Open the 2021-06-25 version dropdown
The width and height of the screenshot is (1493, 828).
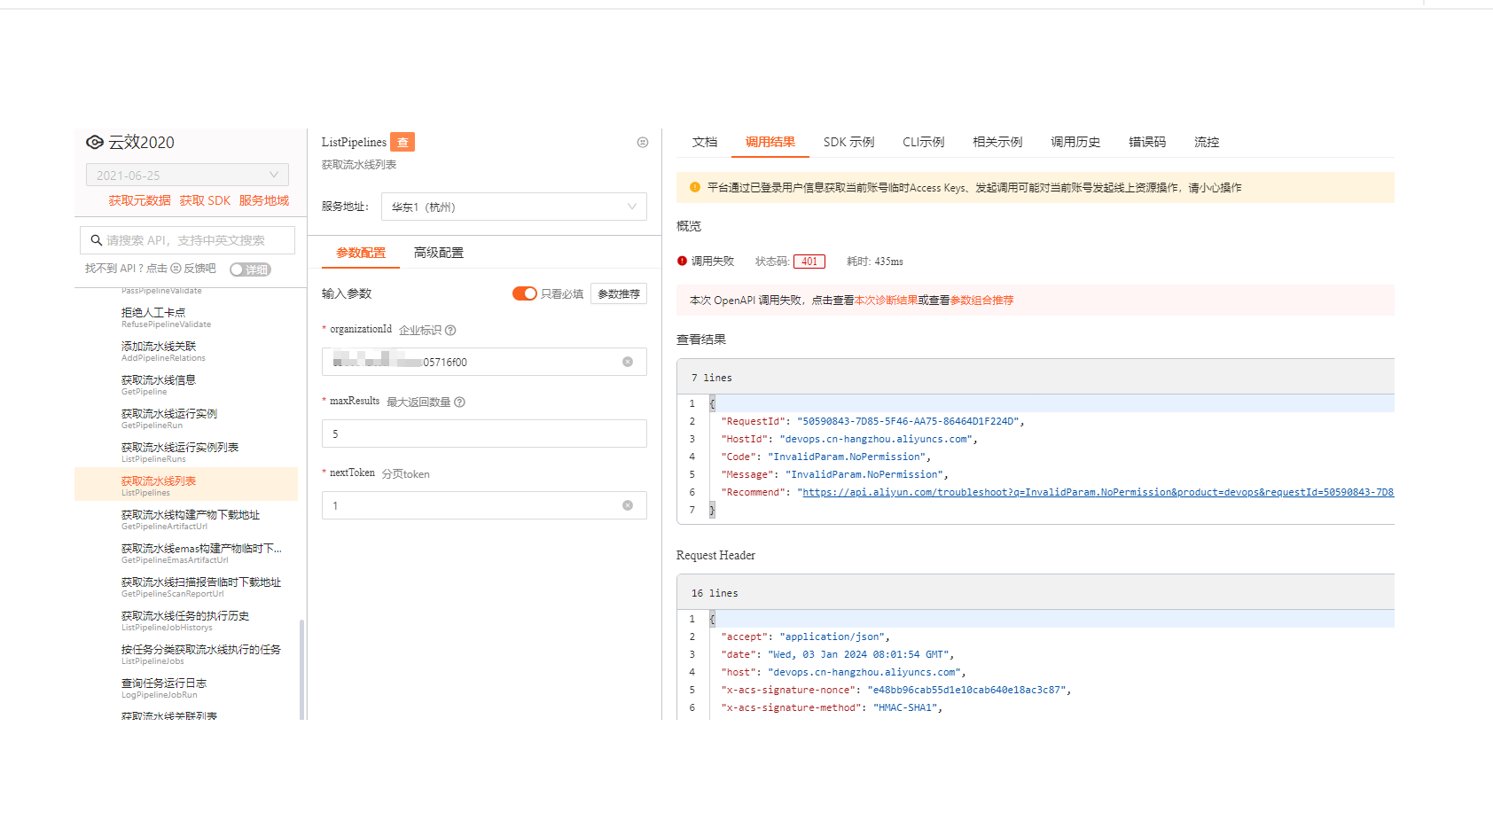(187, 175)
